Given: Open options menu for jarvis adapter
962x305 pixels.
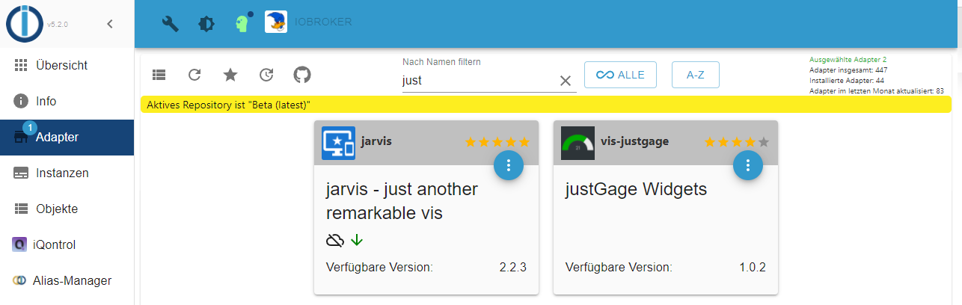Looking at the screenshot, I should [509, 165].
